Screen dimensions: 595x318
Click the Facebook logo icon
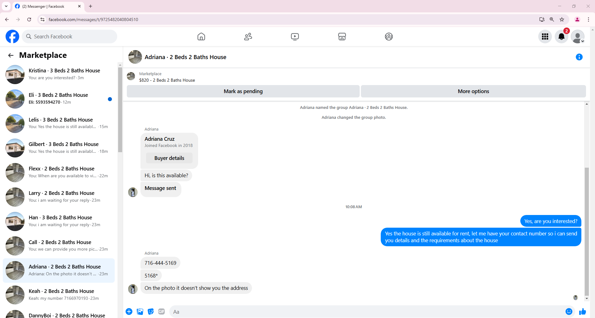pyautogui.click(x=12, y=37)
